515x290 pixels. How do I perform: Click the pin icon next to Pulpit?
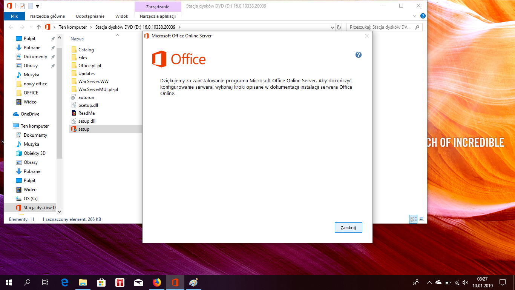point(53,39)
